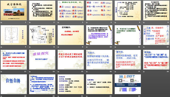Click the transition star icon under slide 1
Screen dimensions: 170x97
(1, 23)
